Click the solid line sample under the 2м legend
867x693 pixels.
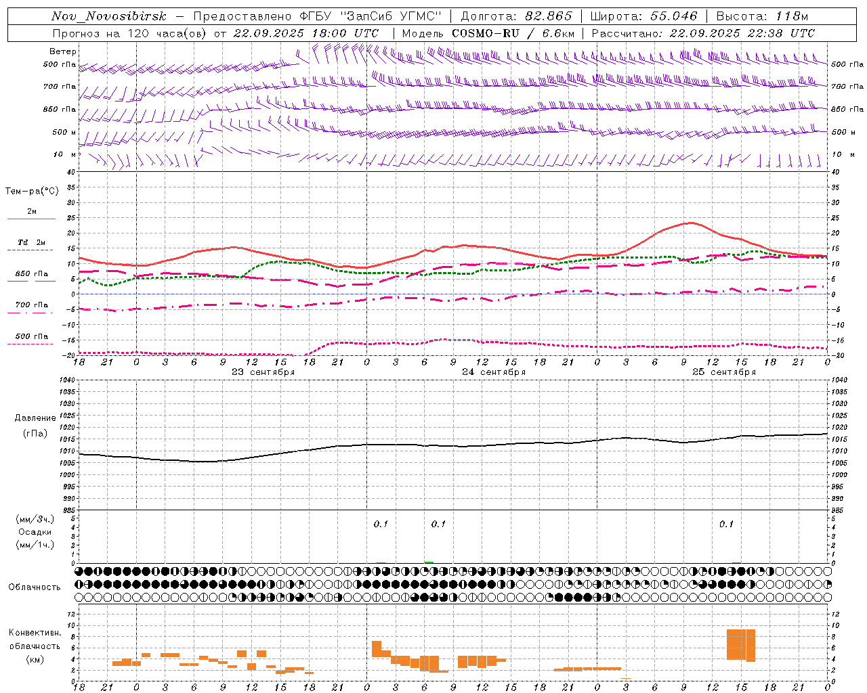(31, 219)
